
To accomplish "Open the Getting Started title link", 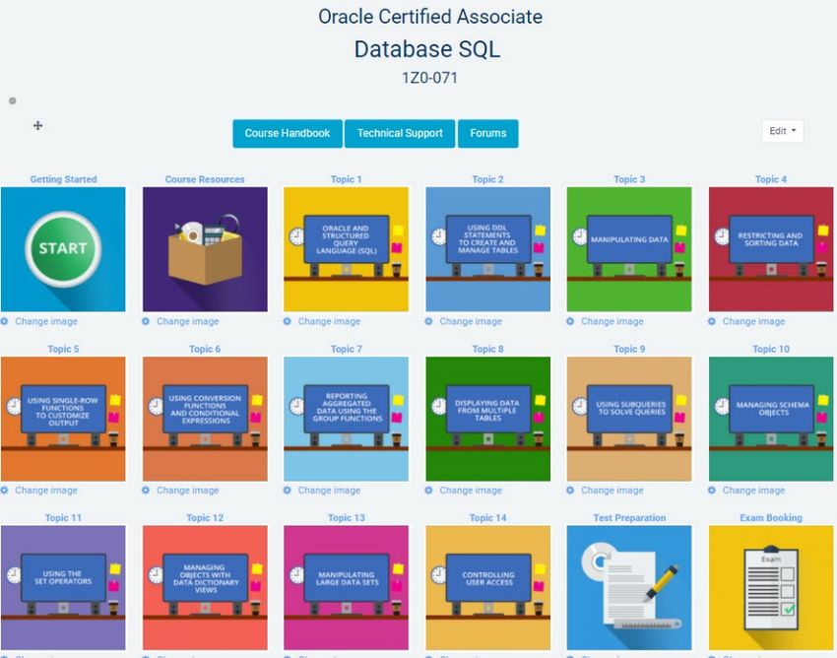I will (x=64, y=179).
